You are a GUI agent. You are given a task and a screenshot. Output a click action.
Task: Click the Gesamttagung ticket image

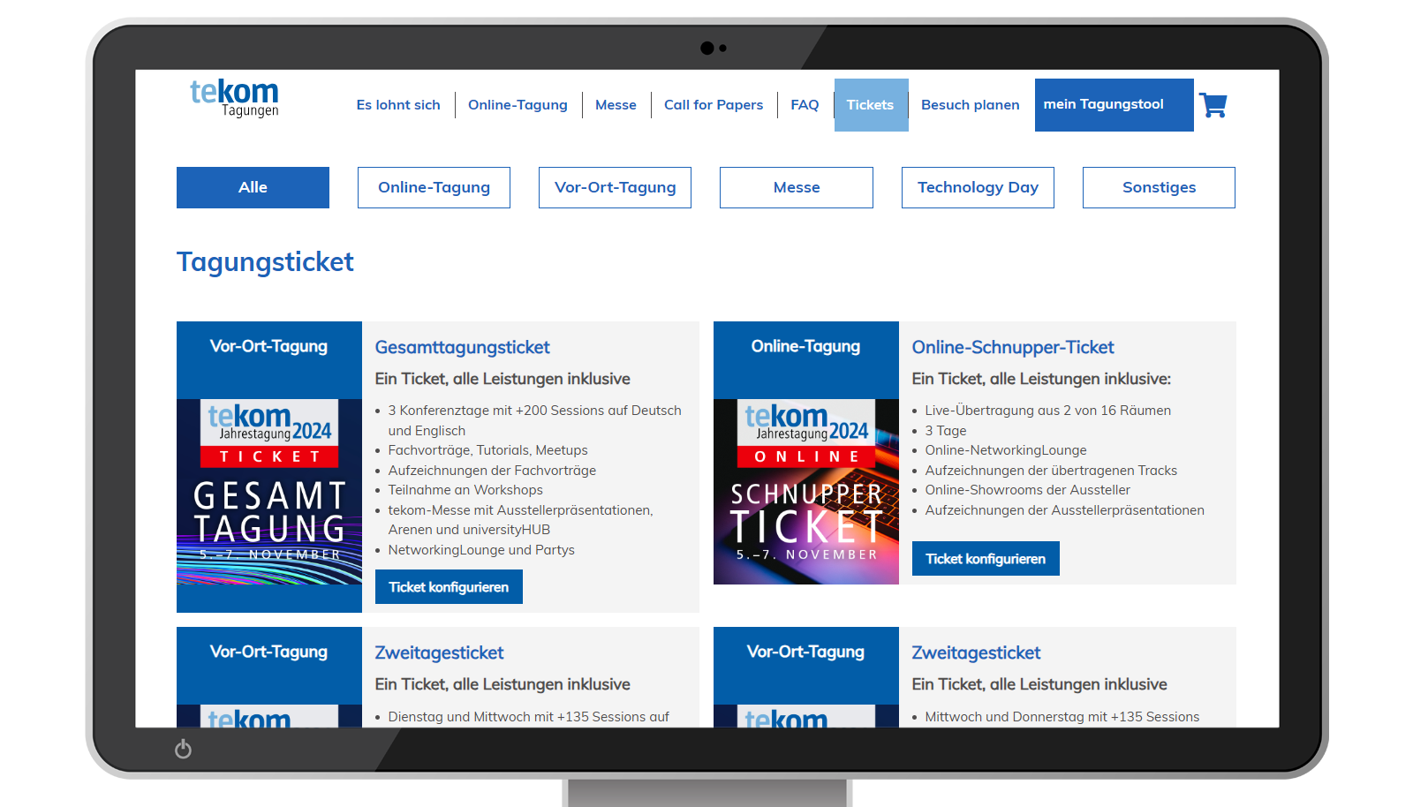point(269,492)
